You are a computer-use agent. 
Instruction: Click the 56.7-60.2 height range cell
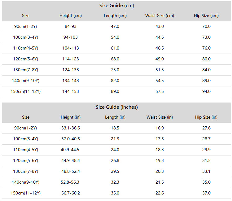(71, 193)
